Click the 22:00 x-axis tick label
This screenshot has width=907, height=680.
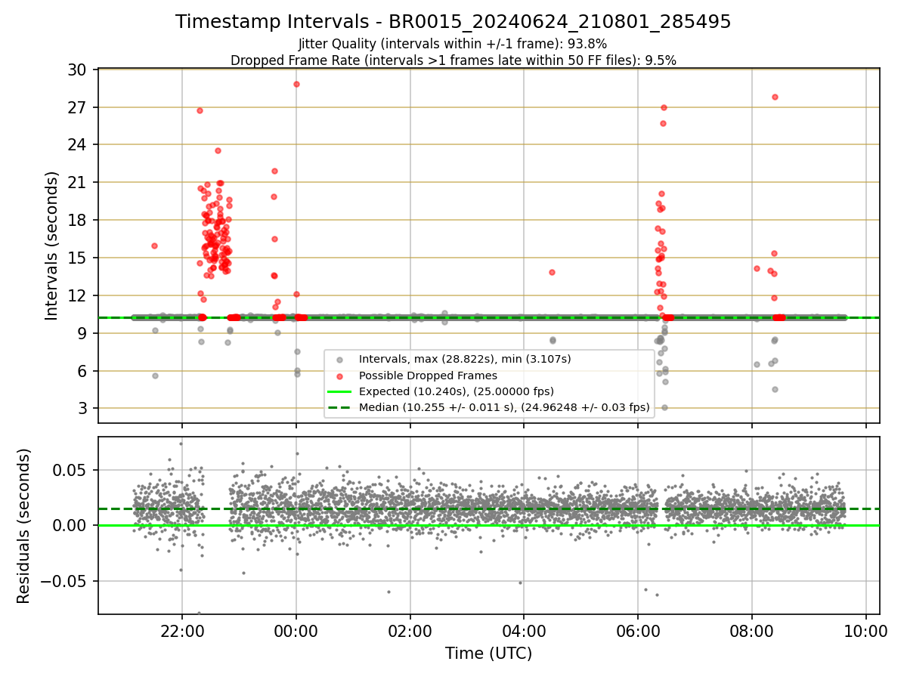pos(181,630)
